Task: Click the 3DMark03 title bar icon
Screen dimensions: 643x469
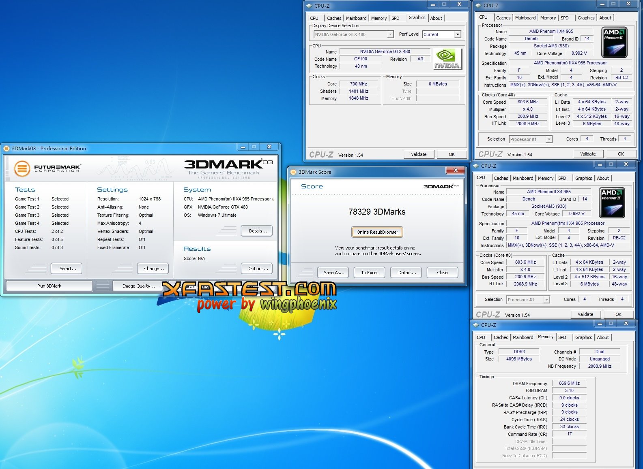Action: [6, 149]
